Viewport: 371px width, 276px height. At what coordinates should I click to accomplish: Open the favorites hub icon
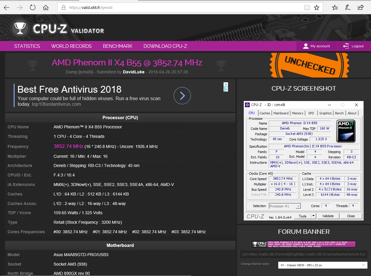(335, 7)
